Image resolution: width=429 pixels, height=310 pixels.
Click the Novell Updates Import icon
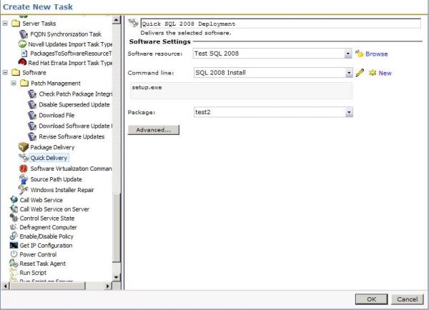click(x=22, y=44)
